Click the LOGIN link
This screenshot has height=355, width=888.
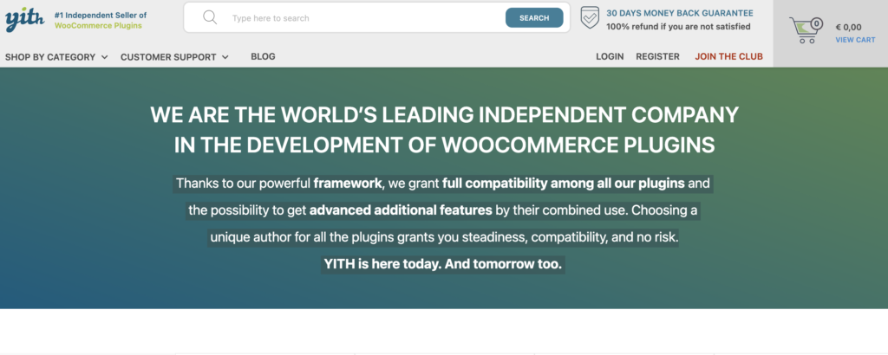(610, 56)
